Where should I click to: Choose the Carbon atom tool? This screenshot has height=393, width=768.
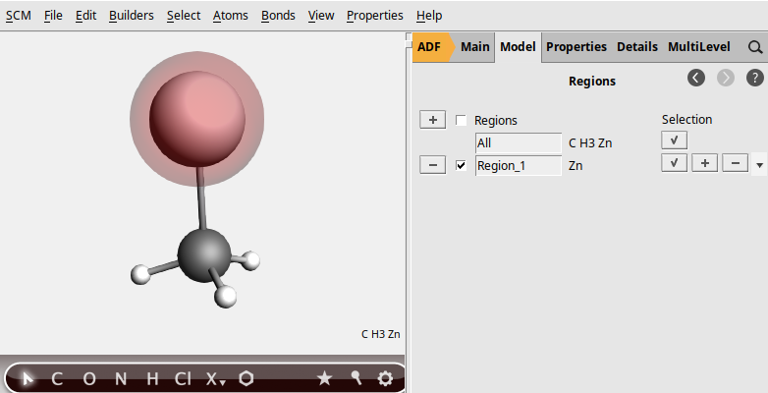click(57, 378)
